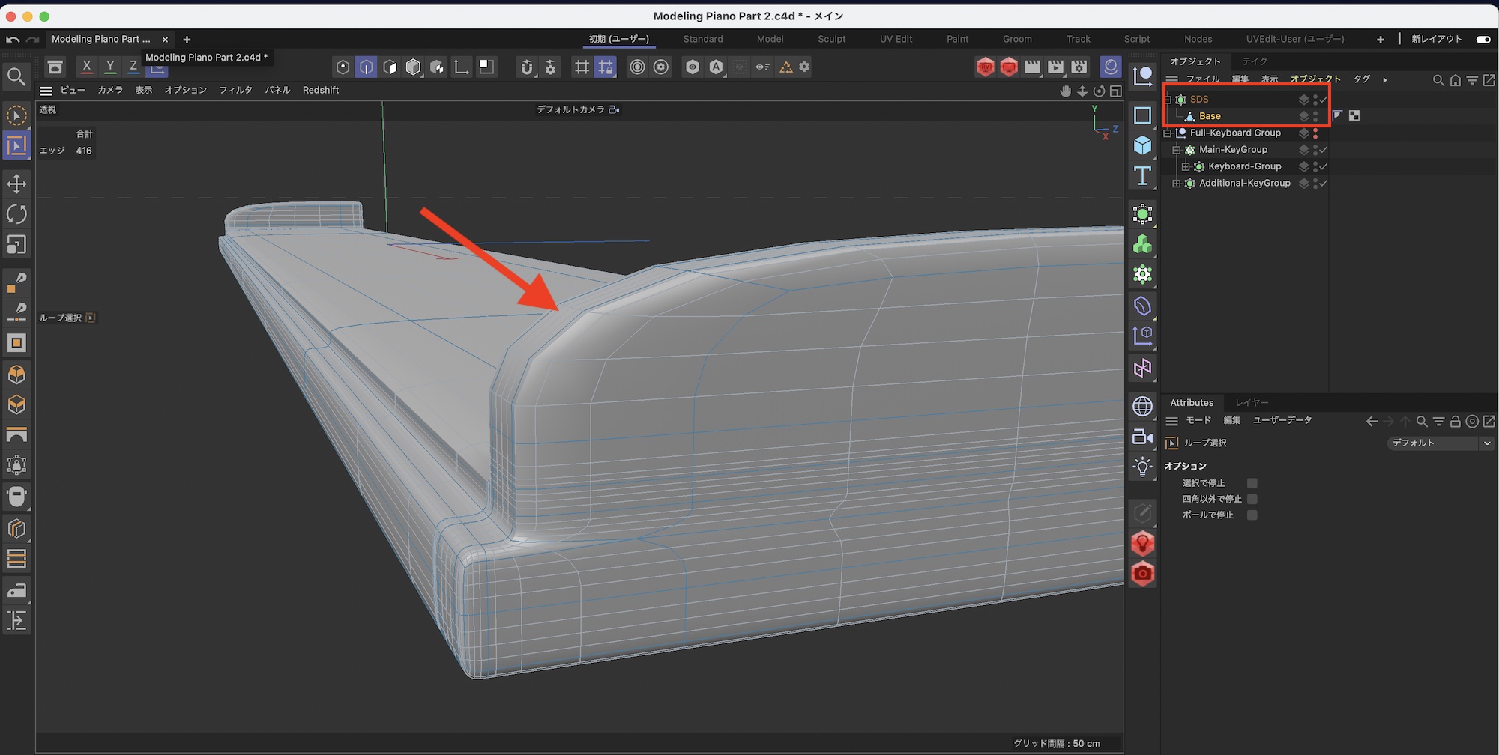Open the デフォルト dropdown in Attributes
Image resolution: width=1499 pixels, height=755 pixels.
(x=1441, y=443)
